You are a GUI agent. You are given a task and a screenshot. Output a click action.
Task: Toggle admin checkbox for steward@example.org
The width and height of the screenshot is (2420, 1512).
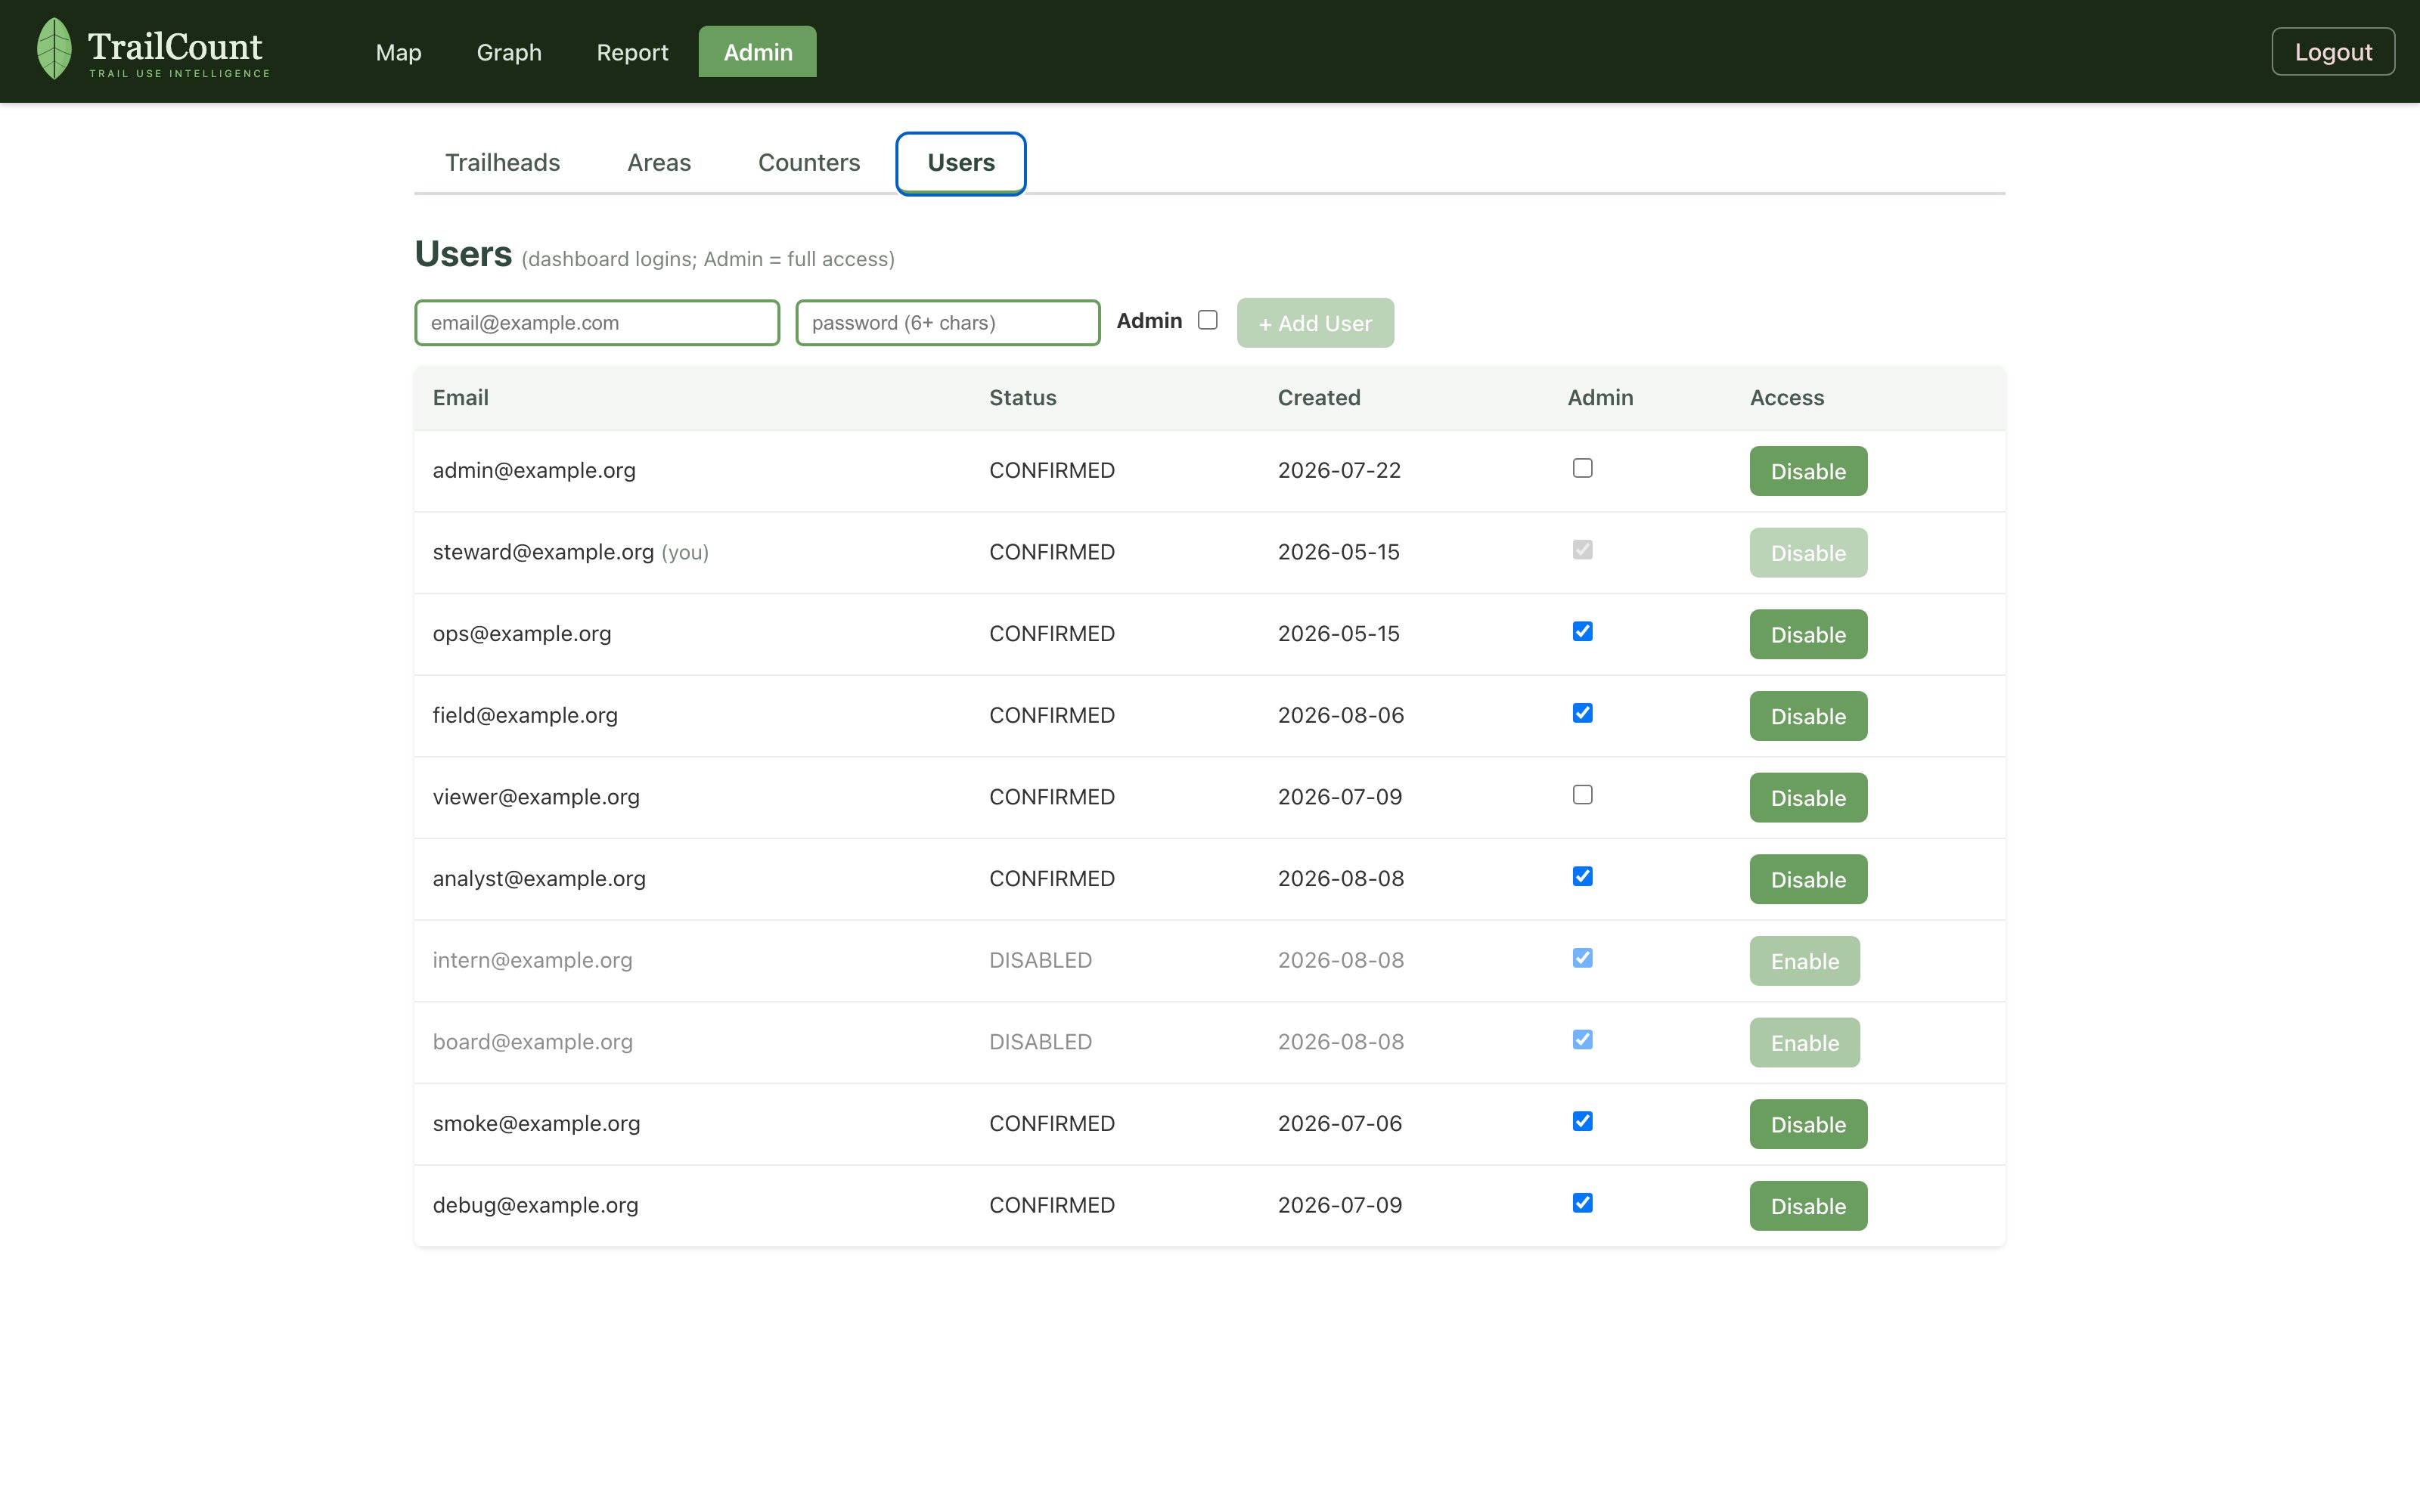(1582, 550)
